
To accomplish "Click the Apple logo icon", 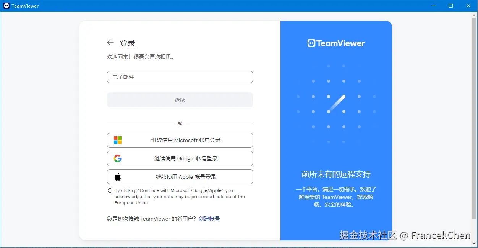I will [118, 177].
